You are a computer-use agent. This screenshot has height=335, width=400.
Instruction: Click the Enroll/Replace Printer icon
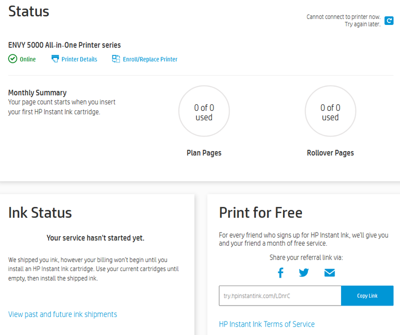coord(115,58)
